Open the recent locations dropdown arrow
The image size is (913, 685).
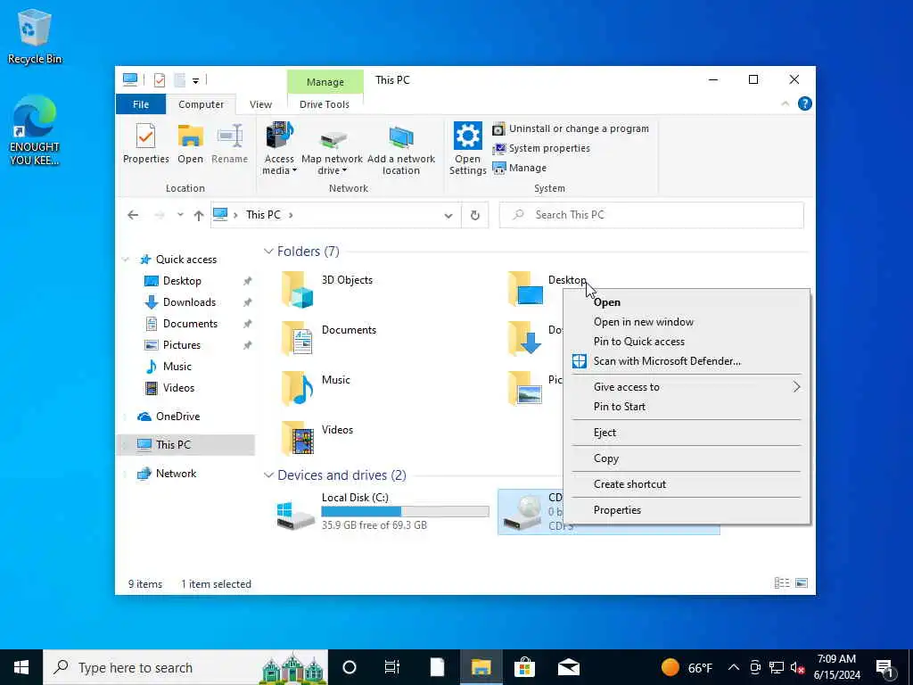click(x=180, y=215)
